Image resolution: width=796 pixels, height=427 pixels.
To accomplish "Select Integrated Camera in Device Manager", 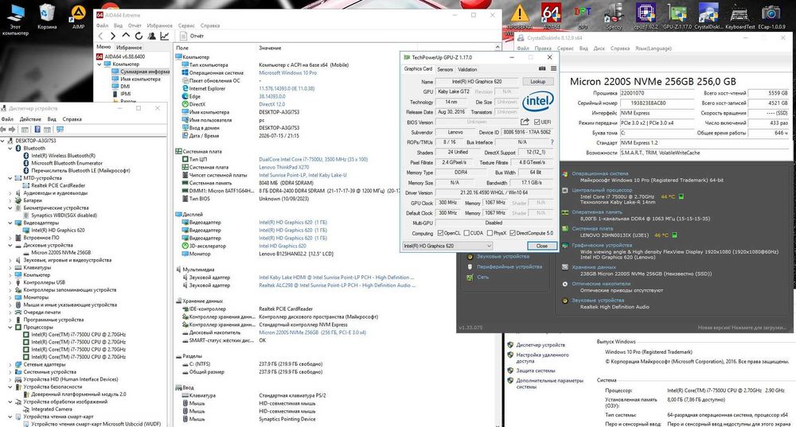I will click(x=52, y=410).
